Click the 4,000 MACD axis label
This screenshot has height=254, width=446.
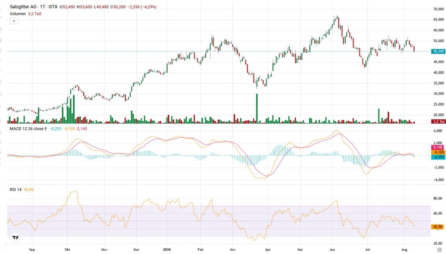[438, 131]
